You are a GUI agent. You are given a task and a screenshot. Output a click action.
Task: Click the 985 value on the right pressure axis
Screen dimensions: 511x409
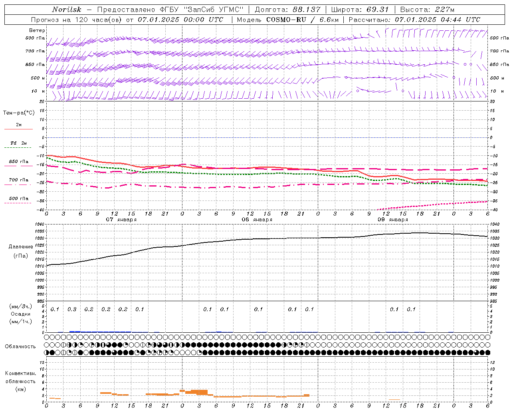coord(493,301)
